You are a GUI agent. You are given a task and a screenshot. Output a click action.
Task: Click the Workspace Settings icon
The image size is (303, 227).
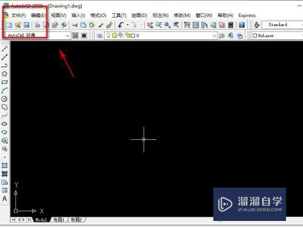(x=75, y=36)
